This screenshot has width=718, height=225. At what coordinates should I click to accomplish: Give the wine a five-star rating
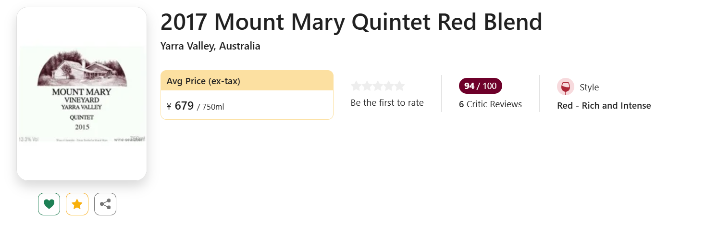(399, 86)
